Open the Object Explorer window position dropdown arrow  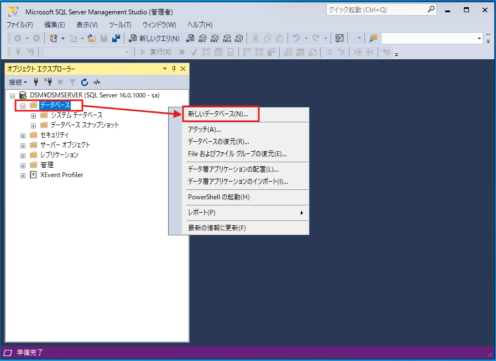(x=164, y=69)
